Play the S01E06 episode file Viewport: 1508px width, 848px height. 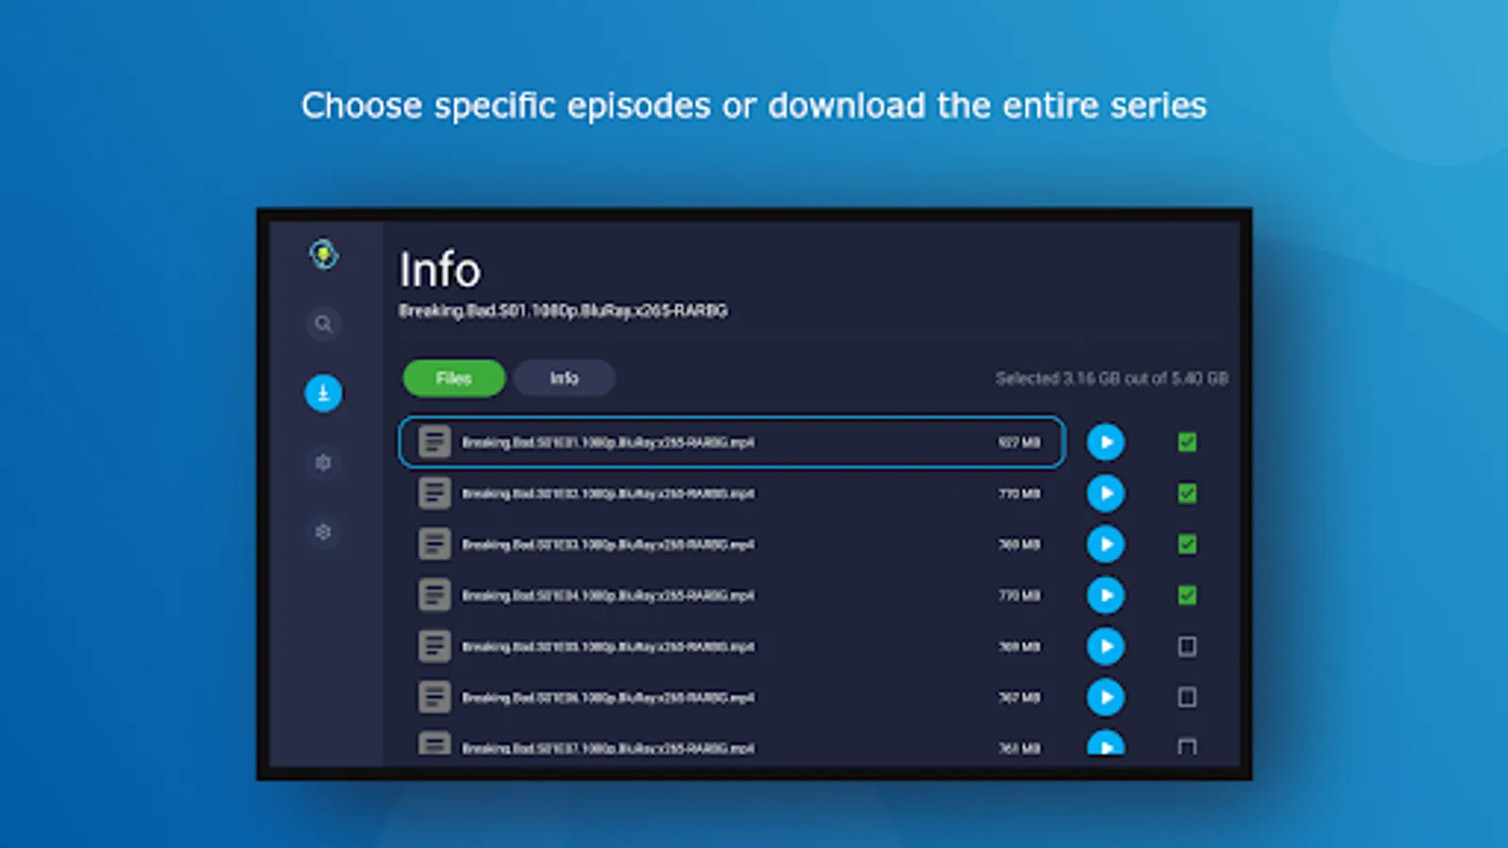point(1106,697)
